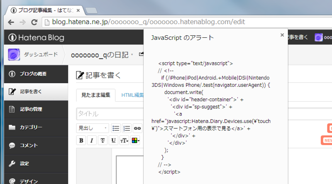
Task: Open the font size dropdown
Action: tap(124, 140)
